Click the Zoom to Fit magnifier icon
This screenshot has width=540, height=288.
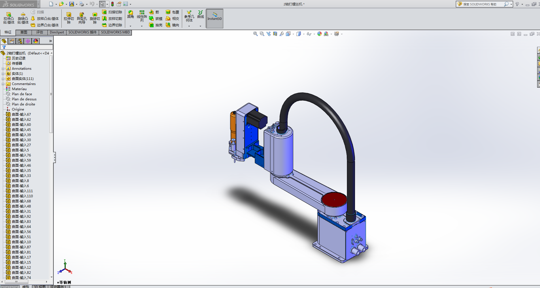pyautogui.click(x=255, y=34)
